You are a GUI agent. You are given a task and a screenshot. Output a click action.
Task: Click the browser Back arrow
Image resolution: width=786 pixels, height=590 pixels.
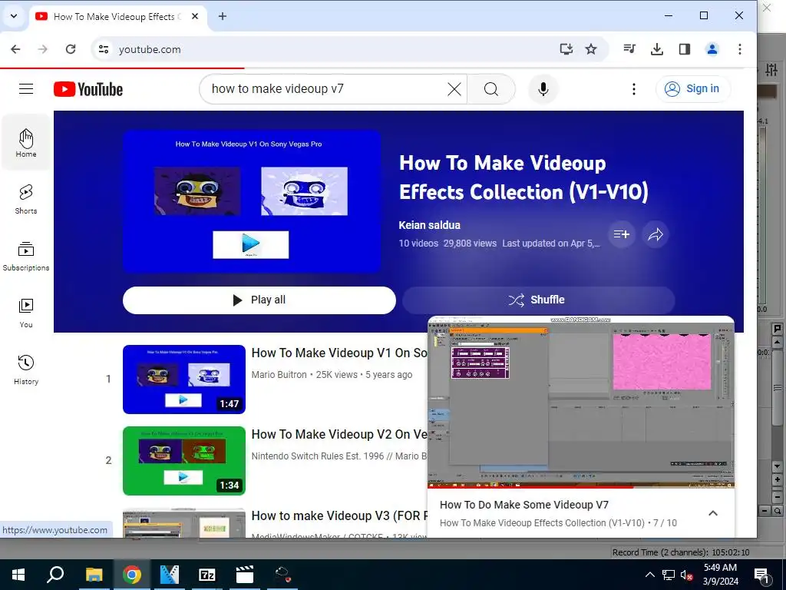click(15, 49)
